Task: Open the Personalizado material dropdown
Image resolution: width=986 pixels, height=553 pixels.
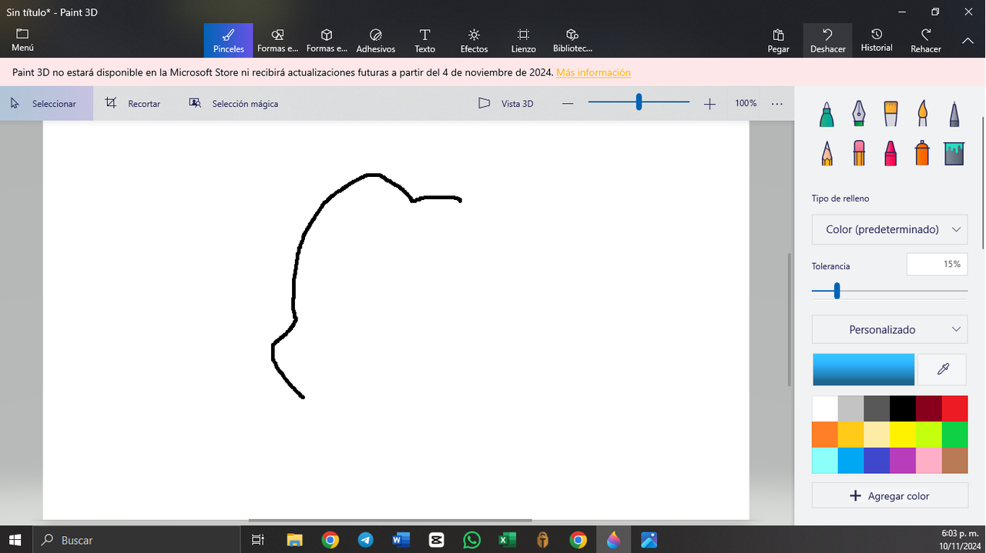Action: click(x=890, y=329)
